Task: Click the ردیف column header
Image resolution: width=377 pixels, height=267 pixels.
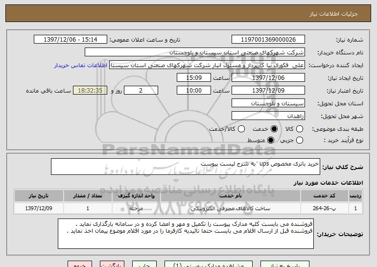Action: coord(355,196)
